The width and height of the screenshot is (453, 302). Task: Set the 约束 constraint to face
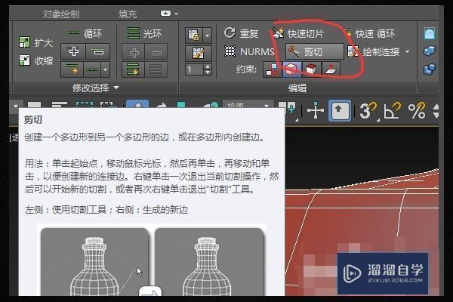tap(311, 69)
